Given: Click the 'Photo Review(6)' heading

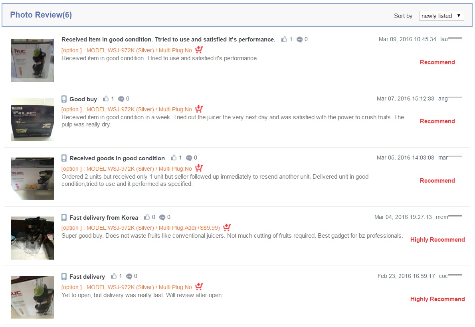Looking at the screenshot, I should (x=41, y=15).
